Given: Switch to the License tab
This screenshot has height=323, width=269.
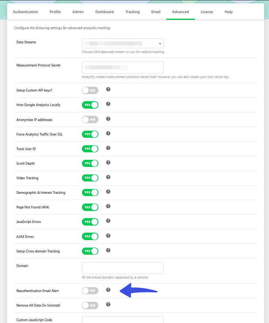Looking at the screenshot, I should (207, 12).
